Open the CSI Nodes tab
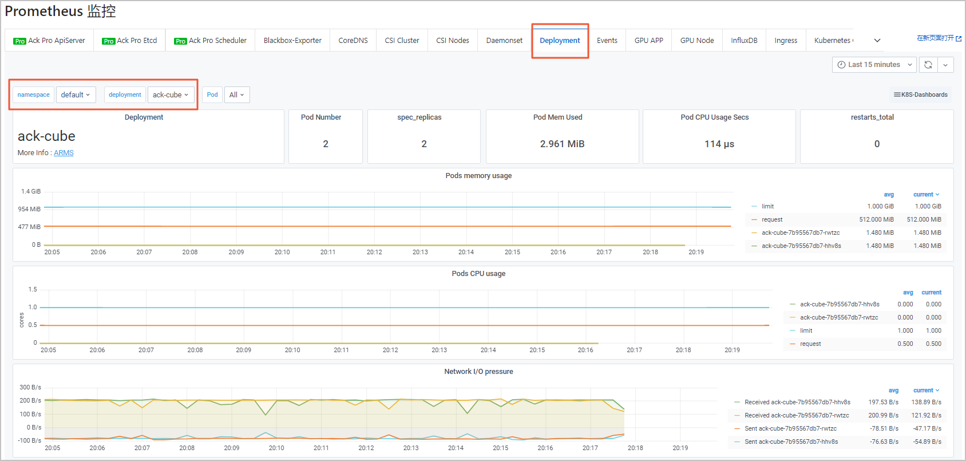This screenshot has width=966, height=461. click(453, 41)
